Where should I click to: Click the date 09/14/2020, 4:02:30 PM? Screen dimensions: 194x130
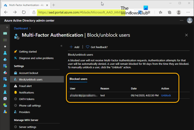pyautogui.click(x=145, y=95)
